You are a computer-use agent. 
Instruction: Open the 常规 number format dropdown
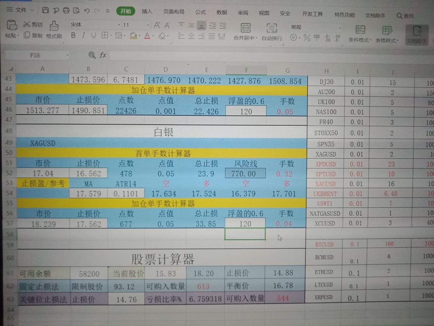(x=340, y=28)
